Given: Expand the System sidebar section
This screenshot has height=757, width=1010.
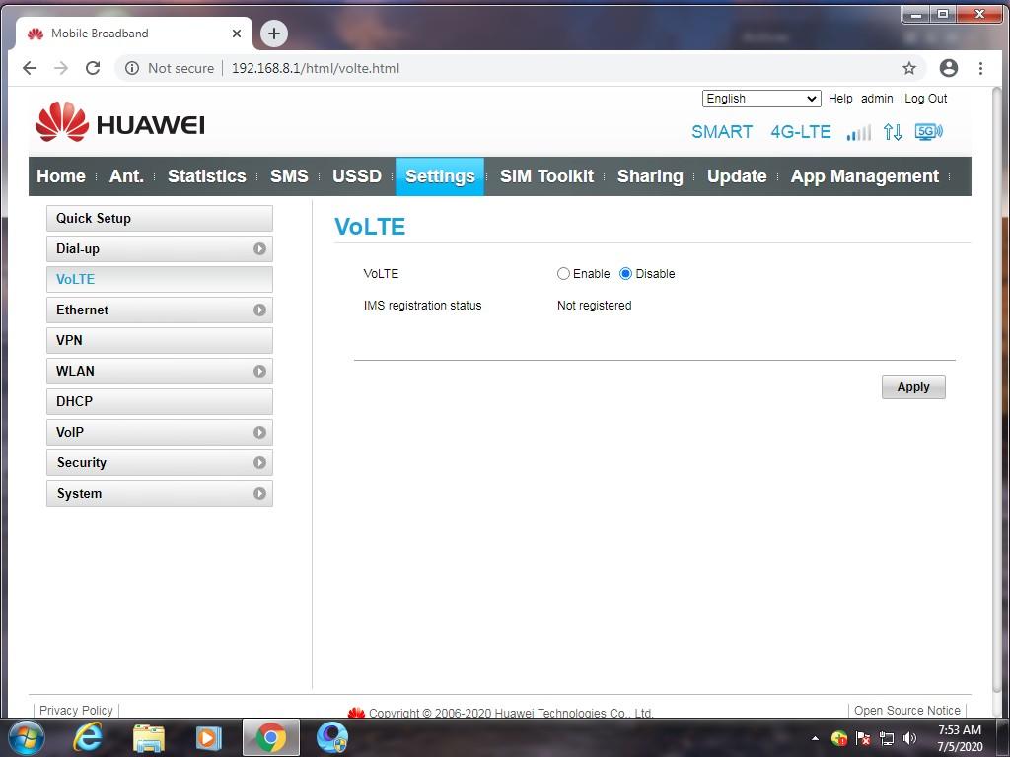Looking at the screenshot, I should click(x=259, y=494).
